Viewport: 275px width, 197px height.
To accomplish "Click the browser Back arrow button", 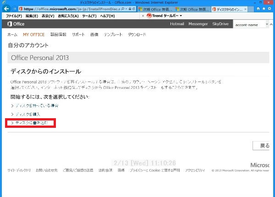I will point(6,9).
